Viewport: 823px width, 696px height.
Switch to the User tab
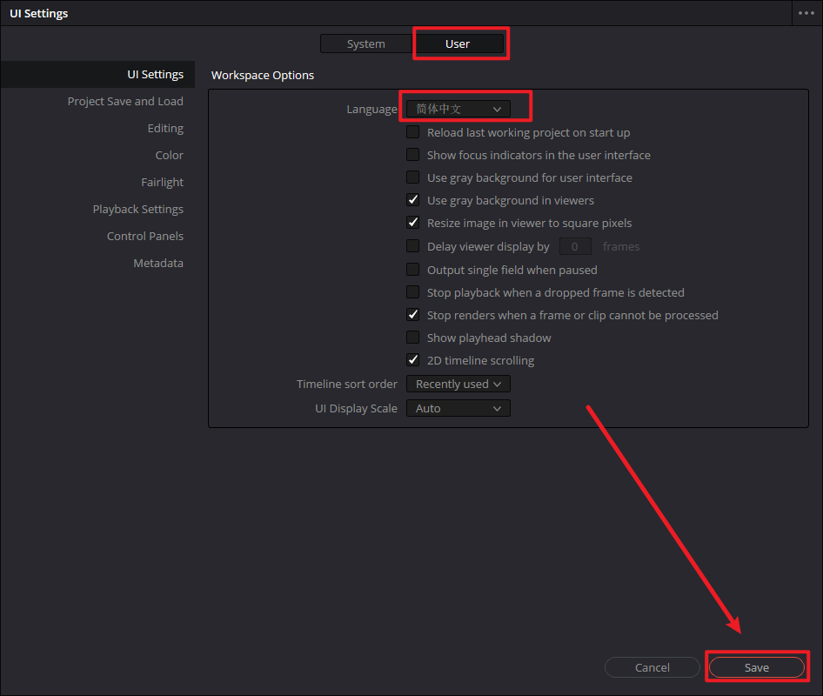[x=458, y=43]
